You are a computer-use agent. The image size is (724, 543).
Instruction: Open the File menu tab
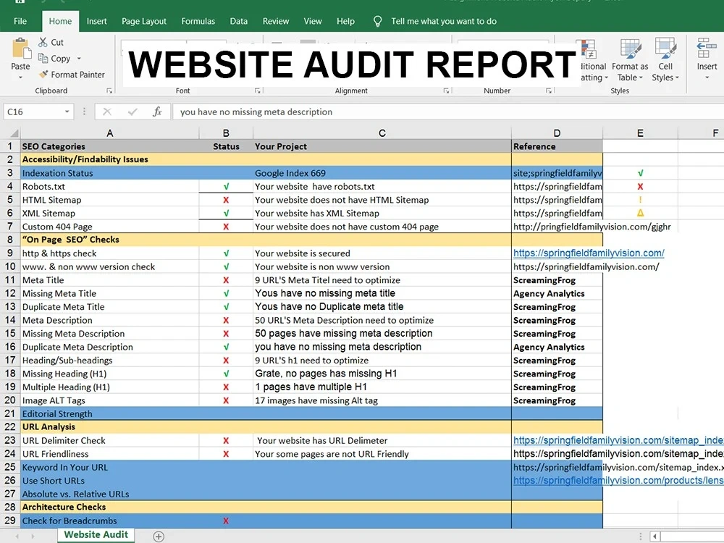tap(20, 21)
